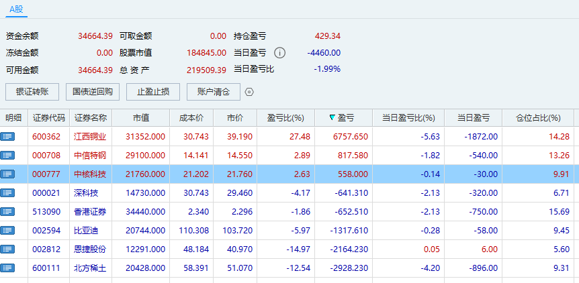Open details icon for 江西铜业 row

(8, 136)
